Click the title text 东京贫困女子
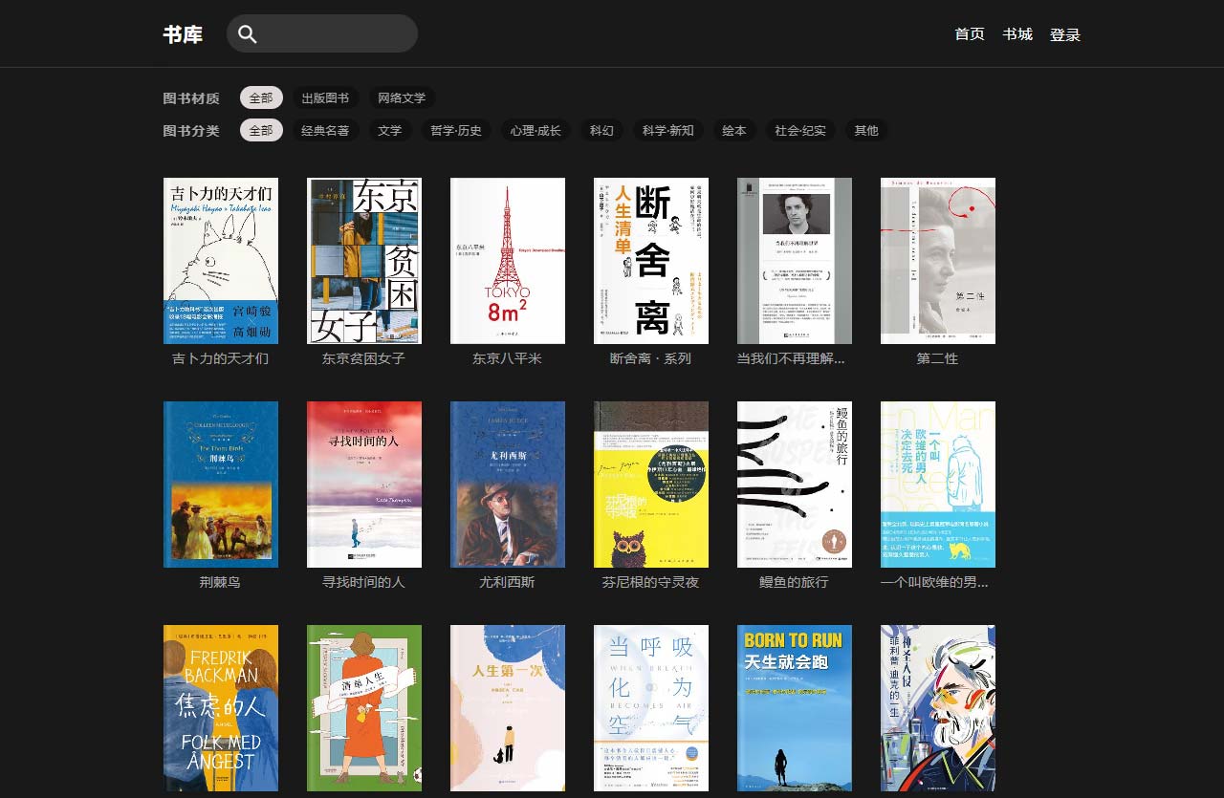The width and height of the screenshot is (1224, 798). (364, 358)
